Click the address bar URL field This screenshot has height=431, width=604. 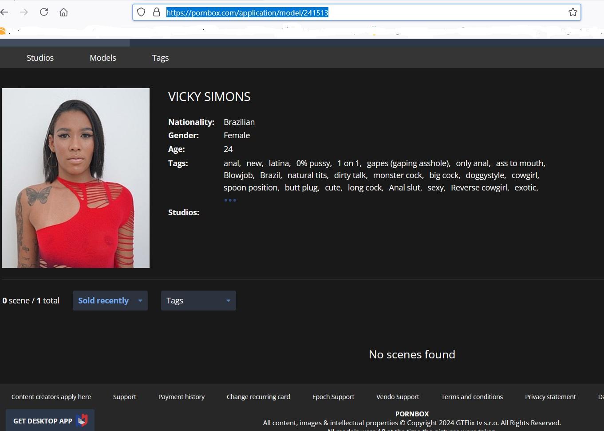[x=357, y=12]
